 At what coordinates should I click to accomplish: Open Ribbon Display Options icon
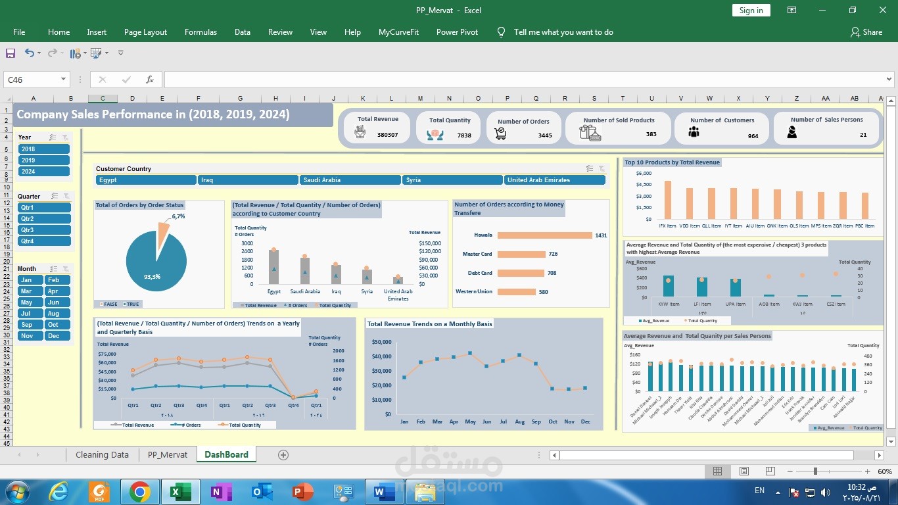[792, 10]
